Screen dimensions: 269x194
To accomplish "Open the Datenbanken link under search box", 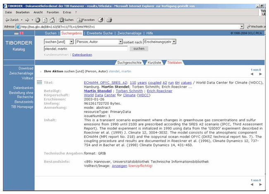I will coord(82,55).
